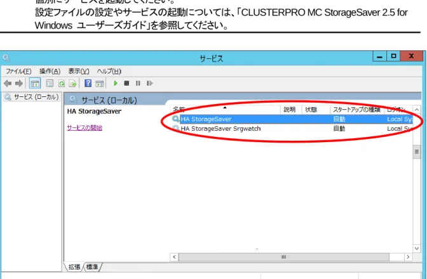Start the service with green play icon
The width and height of the screenshot is (427, 279).
tap(116, 84)
